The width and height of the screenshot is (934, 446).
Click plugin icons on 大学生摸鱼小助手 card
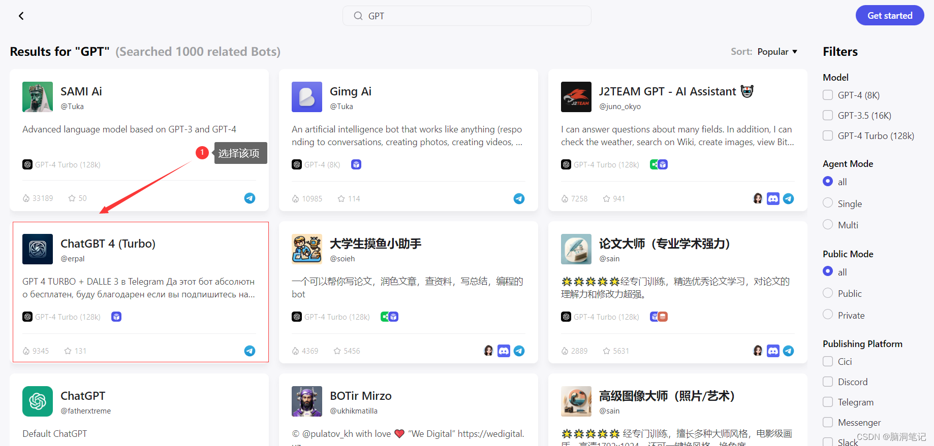click(x=389, y=317)
